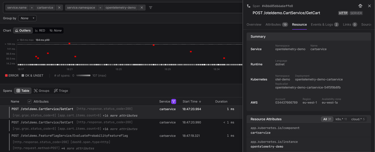Click the AWS account number 034437666789
The image size is (375, 152).
286,103
